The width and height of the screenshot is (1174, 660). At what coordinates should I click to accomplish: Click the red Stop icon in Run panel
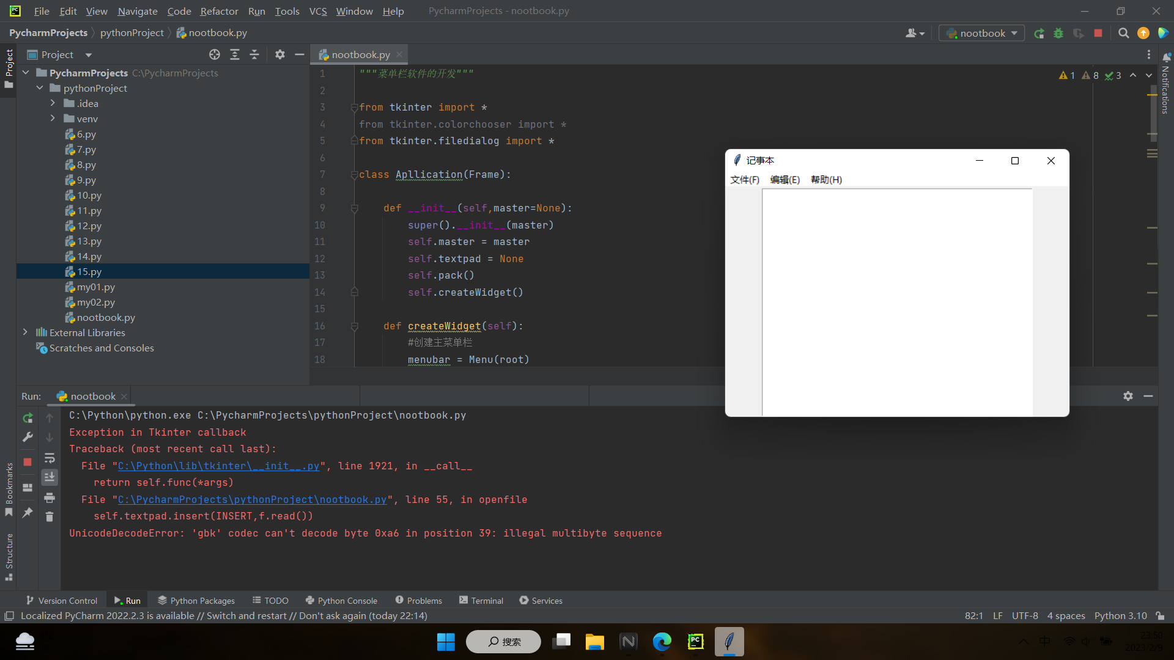28,462
